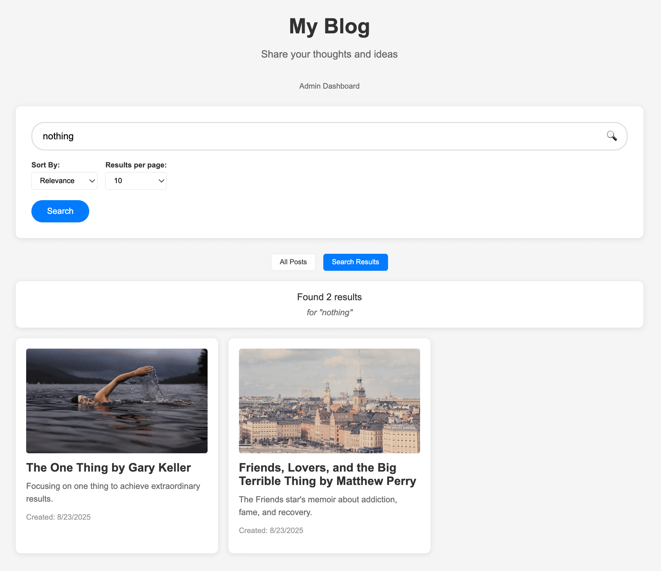Image resolution: width=661 pixels, height=571 pixels.
Task: Open the Sort By Relevance dropdown
Action: [64, 181]
